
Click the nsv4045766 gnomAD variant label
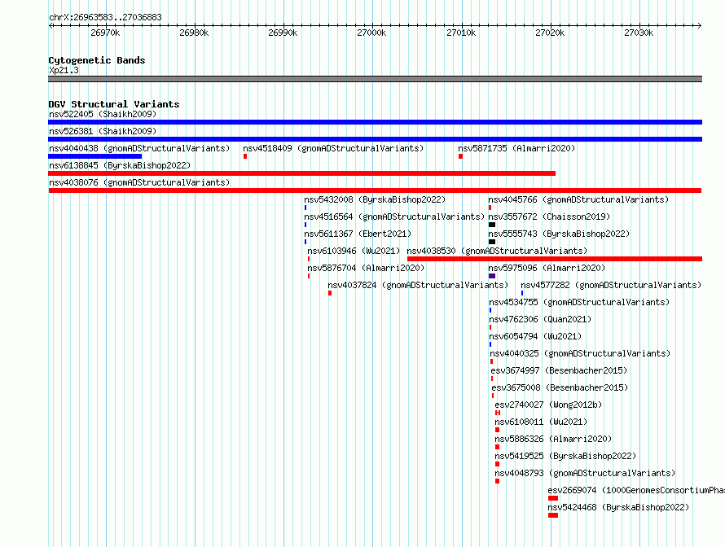point(578,199)
